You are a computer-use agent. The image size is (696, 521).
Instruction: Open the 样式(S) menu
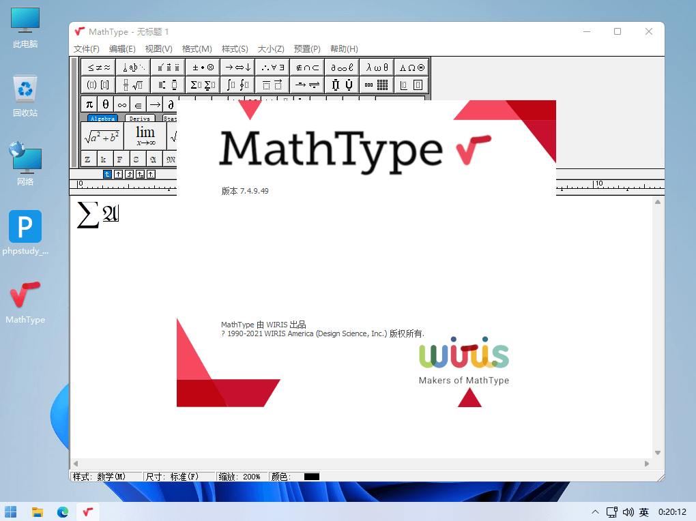point(235,49)
